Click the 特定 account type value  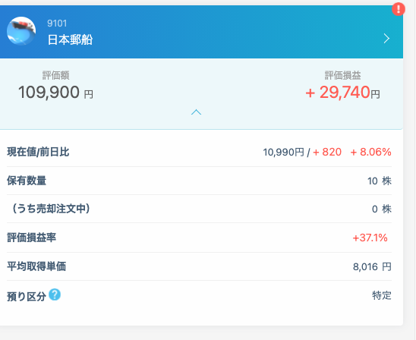point(382,295)
